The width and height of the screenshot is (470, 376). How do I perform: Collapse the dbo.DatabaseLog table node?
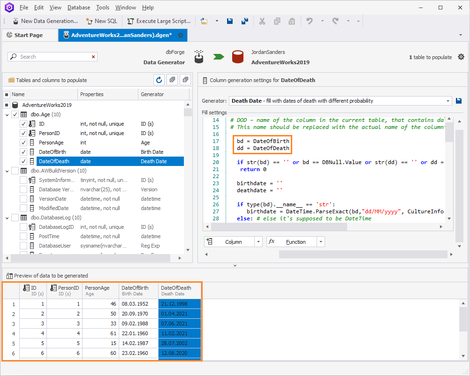click(7, 218)
